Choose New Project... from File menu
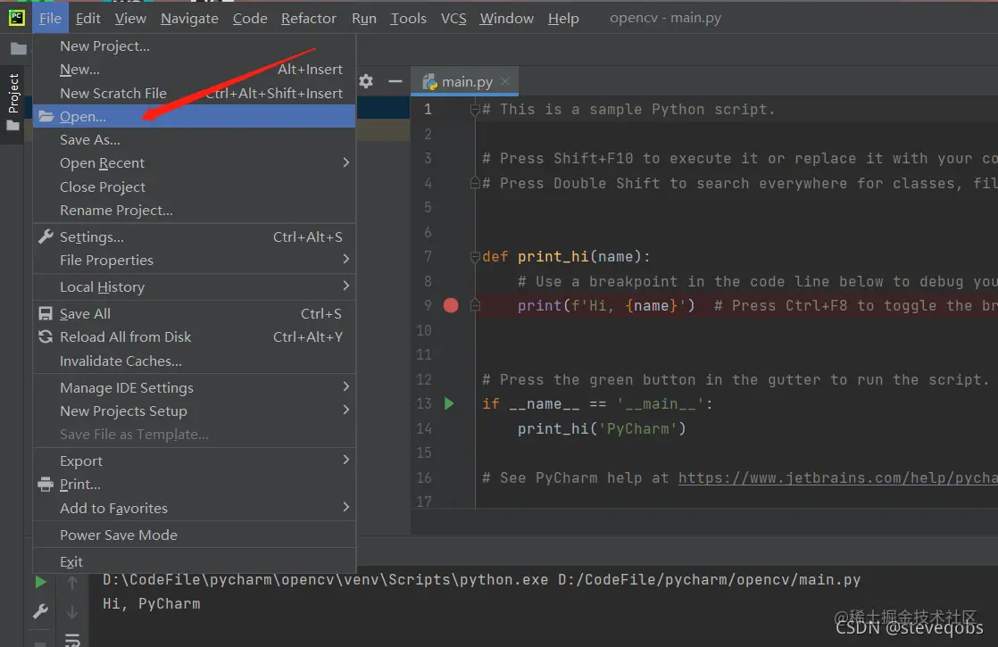This screenshot has height=647, width=998. [194, 46]
